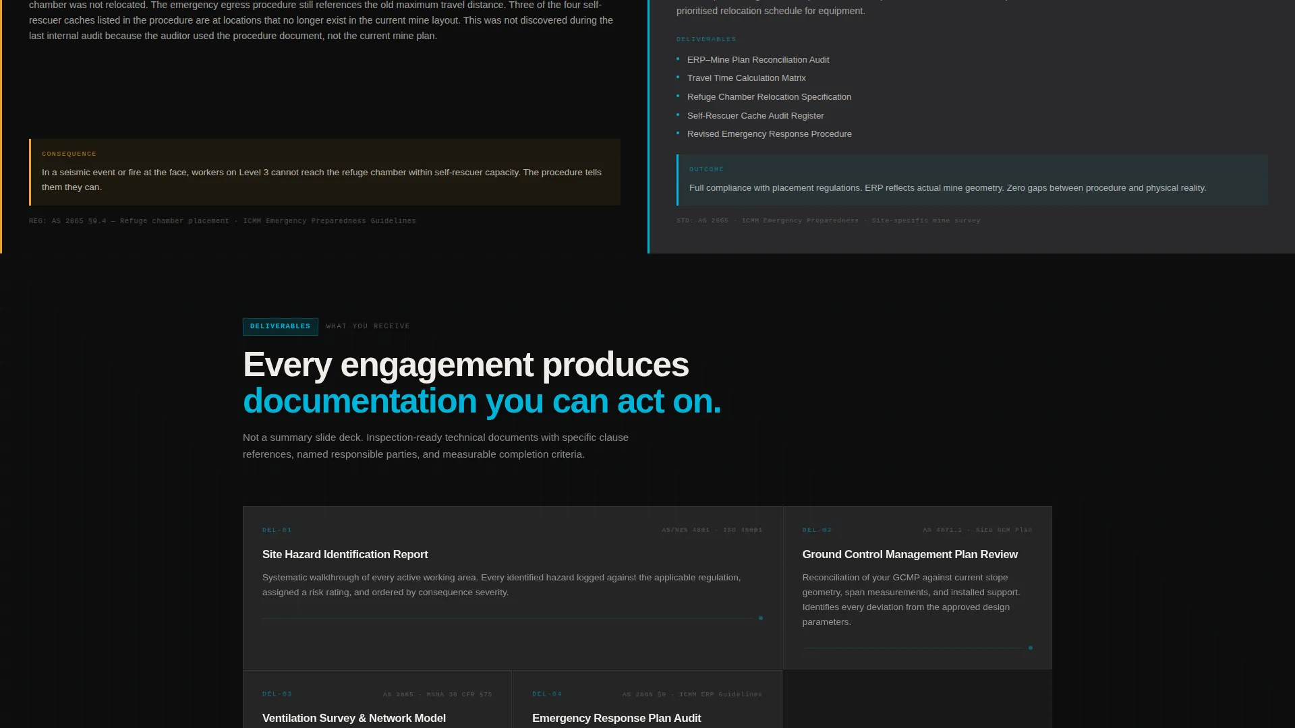The height and width of the screenshot is (728, 1295).
Task: Click 'Self-Rescuer Cache Audit Register' list item
Action: [x=755, y=116]
